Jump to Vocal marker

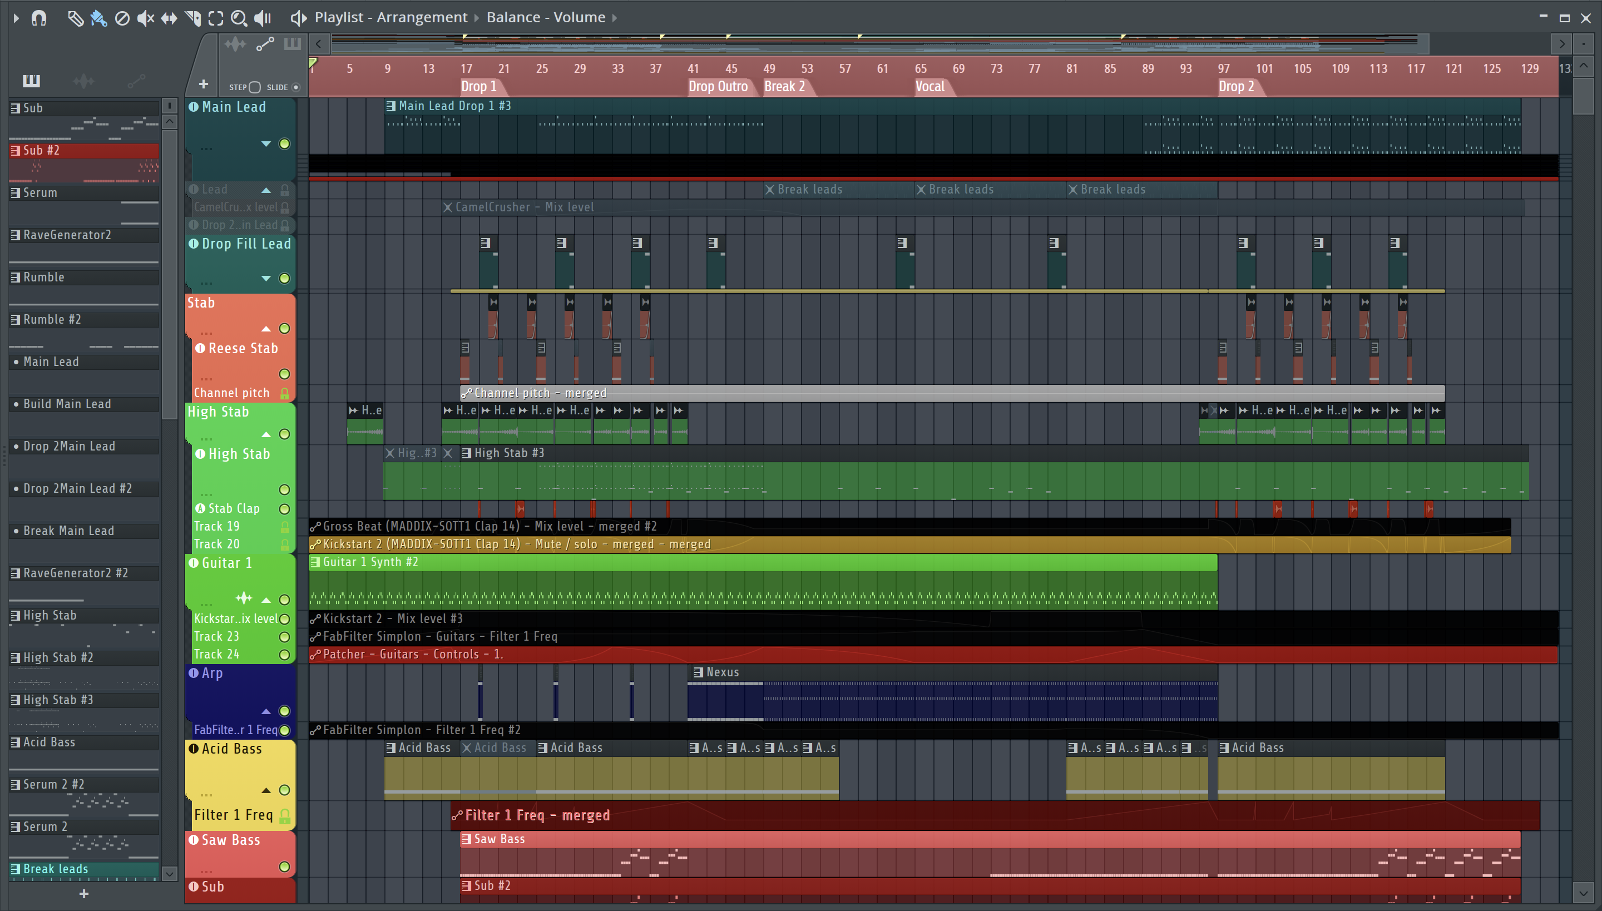tap(930, 86)
